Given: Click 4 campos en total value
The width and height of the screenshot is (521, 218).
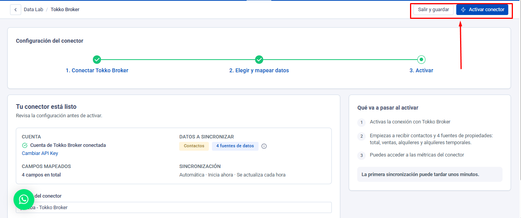Looking at the screenshot, I should tap(41, 175).
